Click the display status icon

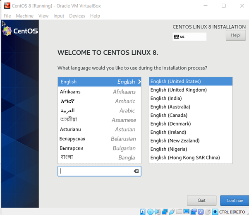[187, 212]
